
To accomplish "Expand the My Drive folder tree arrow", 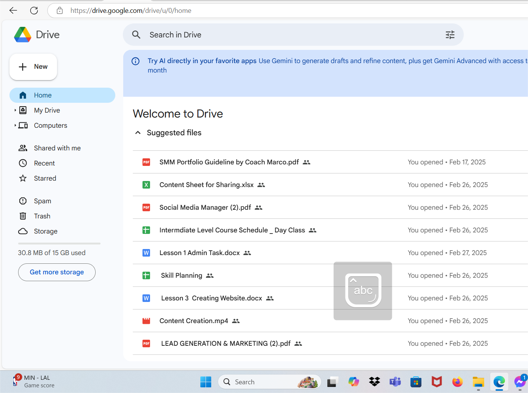I will point(15,110).
